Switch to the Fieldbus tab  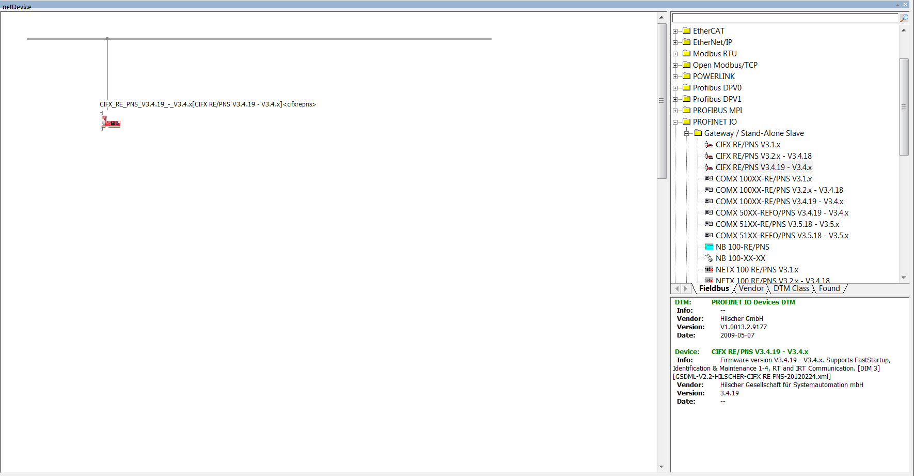pos(714,288)
